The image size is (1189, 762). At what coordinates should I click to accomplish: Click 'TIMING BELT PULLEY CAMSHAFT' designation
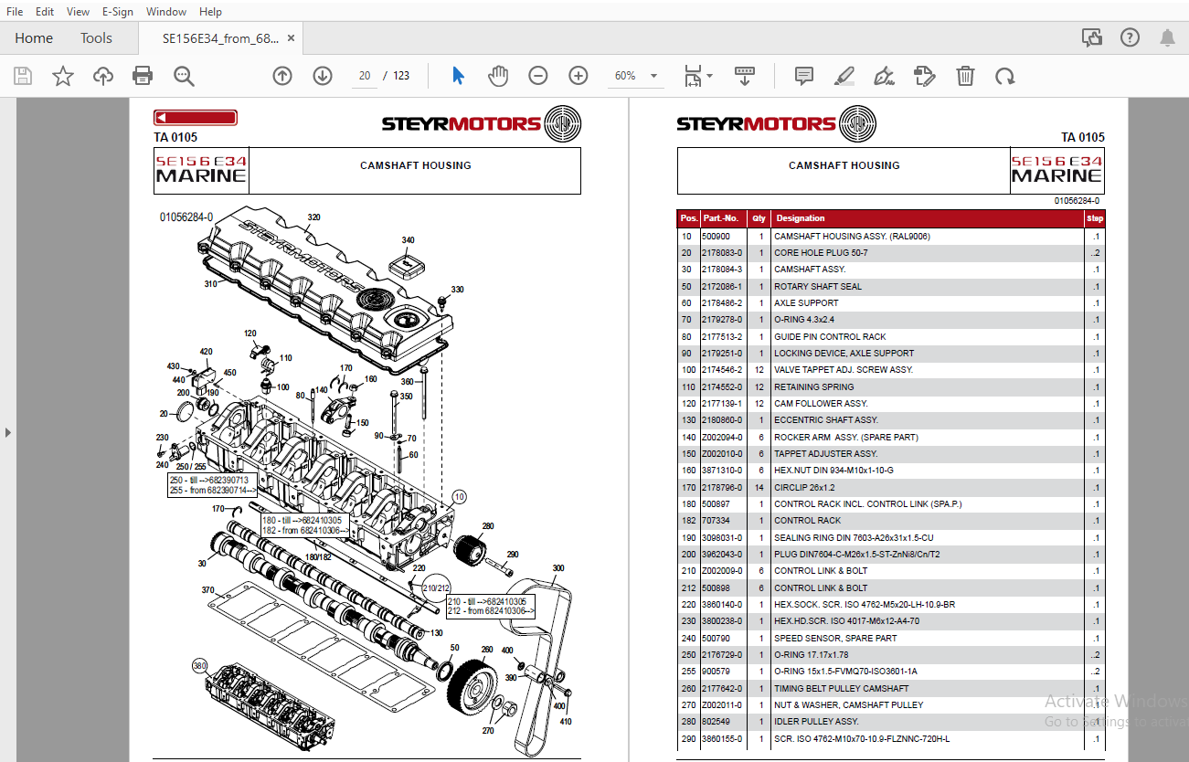pyautogui.click(x=842, y=688)
